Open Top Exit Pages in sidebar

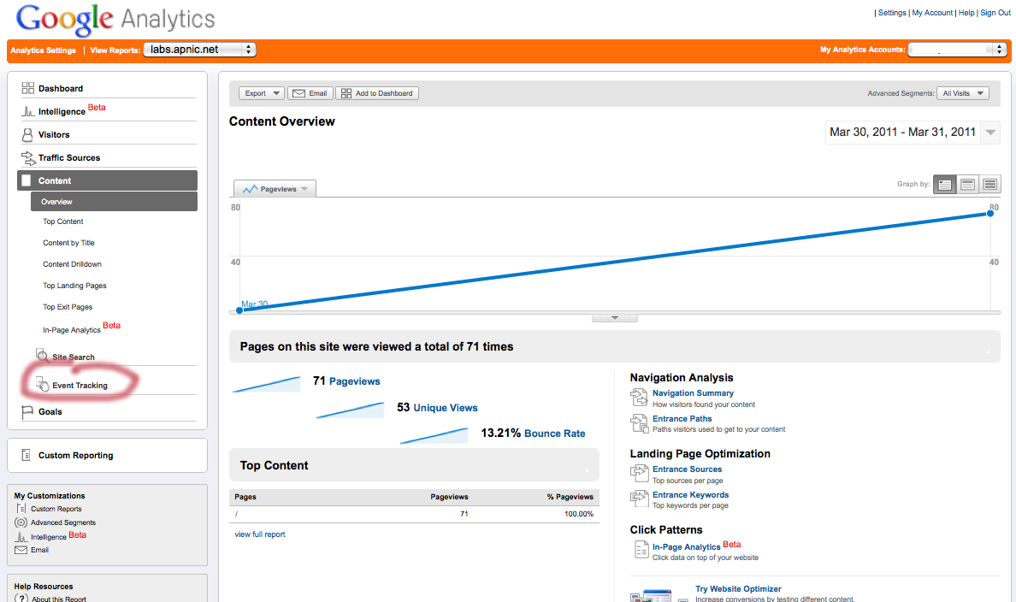click(x=68, y=307)
